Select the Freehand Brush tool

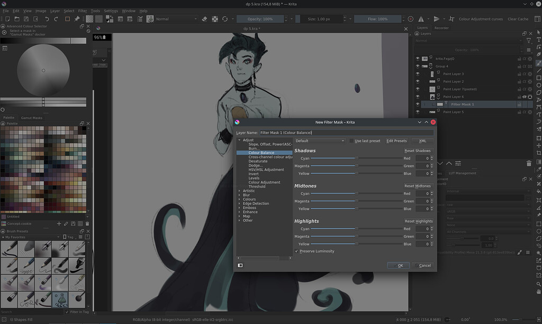538,63
